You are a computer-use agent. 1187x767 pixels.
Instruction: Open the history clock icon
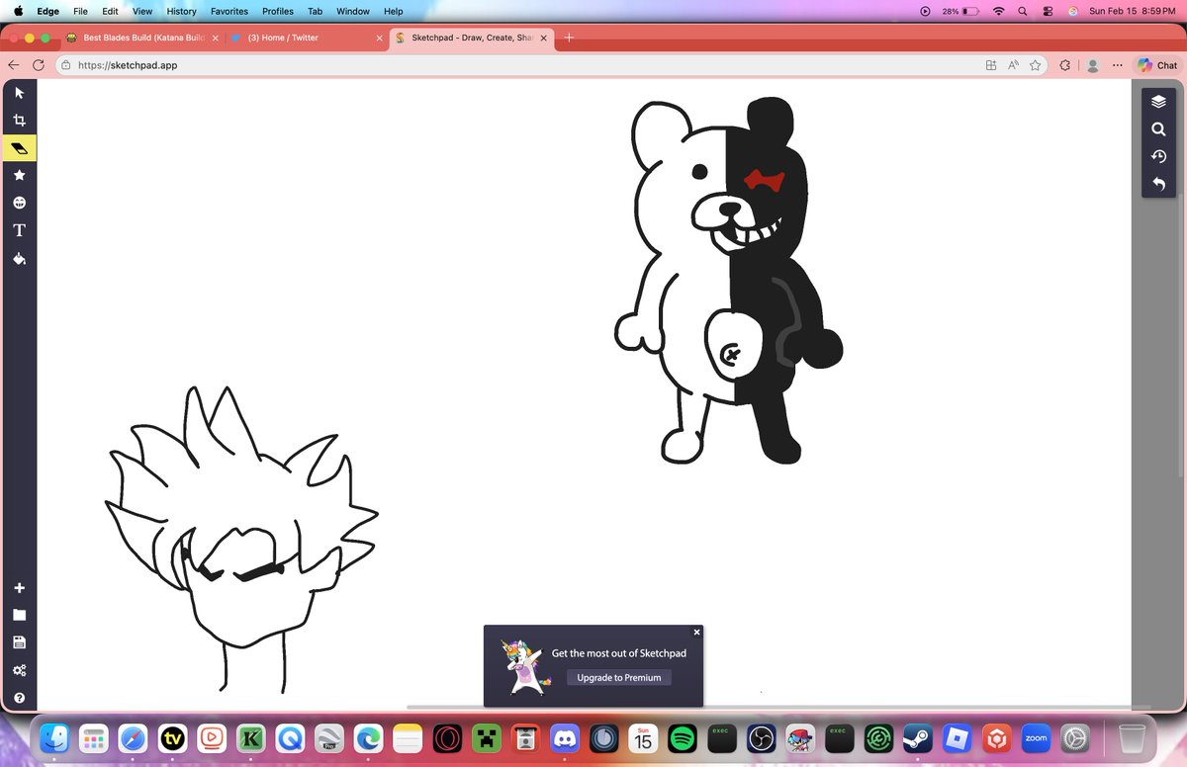1158,156
